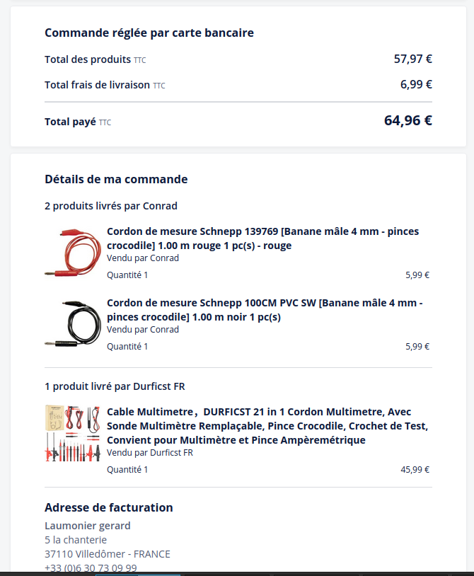Open the DURFICST 21 in 1 product title
474x576 pixels.
[x=267, y=426]
